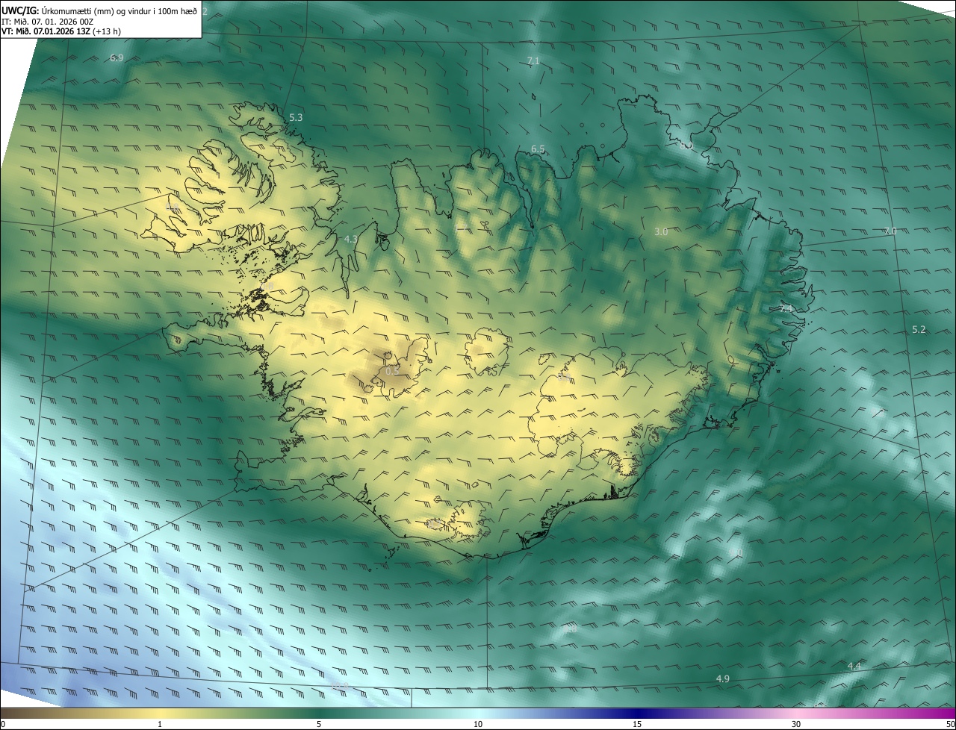Click the 5.2 value label east of Iceland

(x=919, y=330)
